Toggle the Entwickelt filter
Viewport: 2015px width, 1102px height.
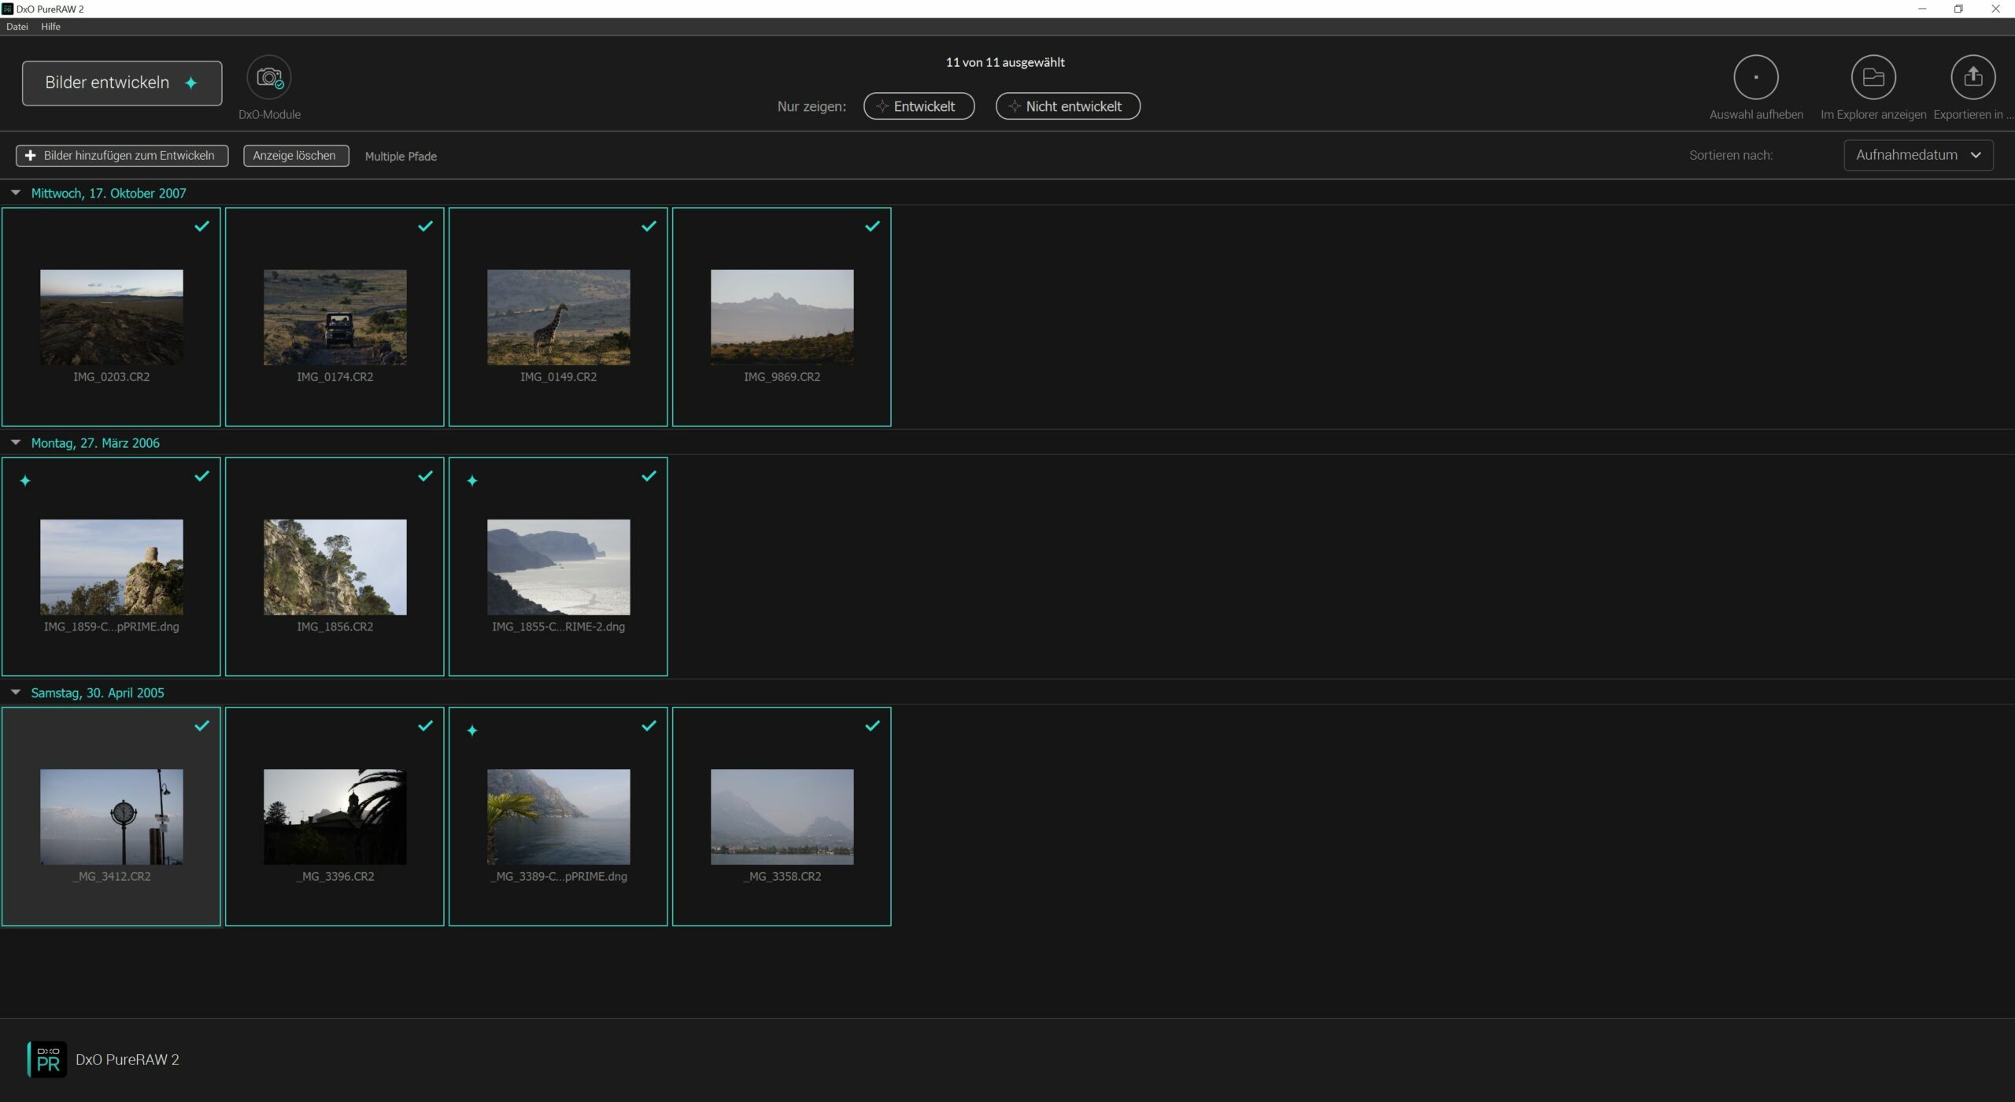(919, 106)
